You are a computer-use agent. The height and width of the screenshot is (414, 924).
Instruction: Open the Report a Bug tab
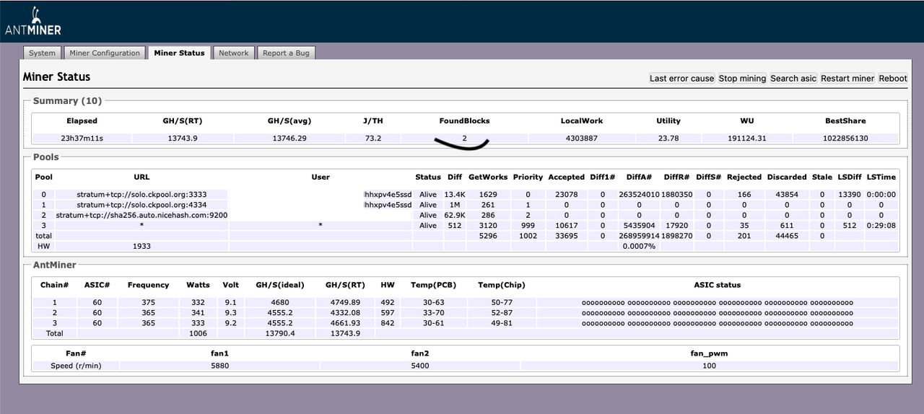tap(286, 53)
